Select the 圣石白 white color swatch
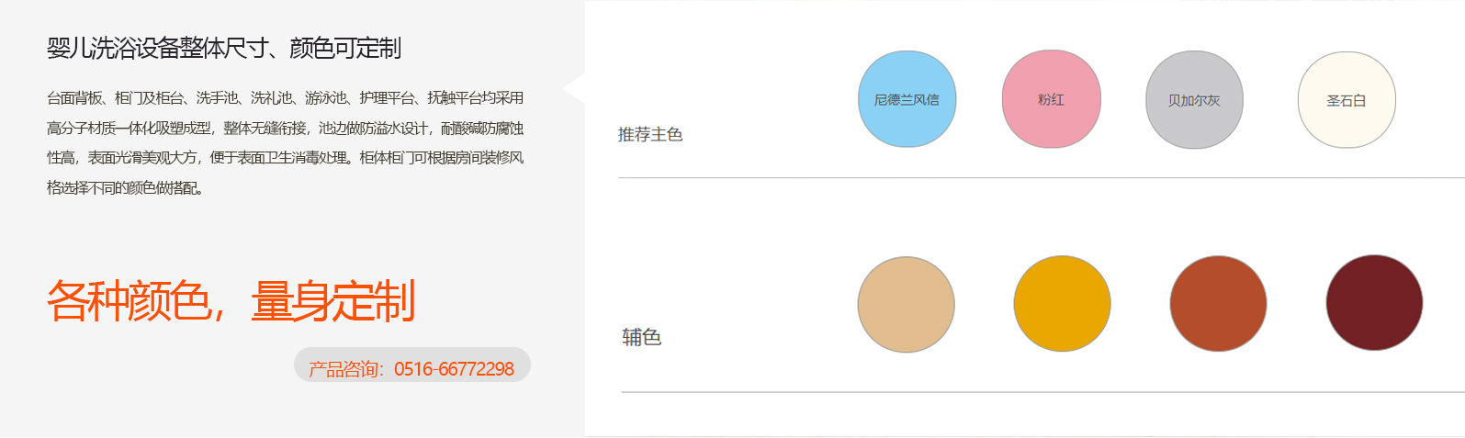Image resolution: width=1465 pixels, height=438 pixels. (x=1347, y=100)
